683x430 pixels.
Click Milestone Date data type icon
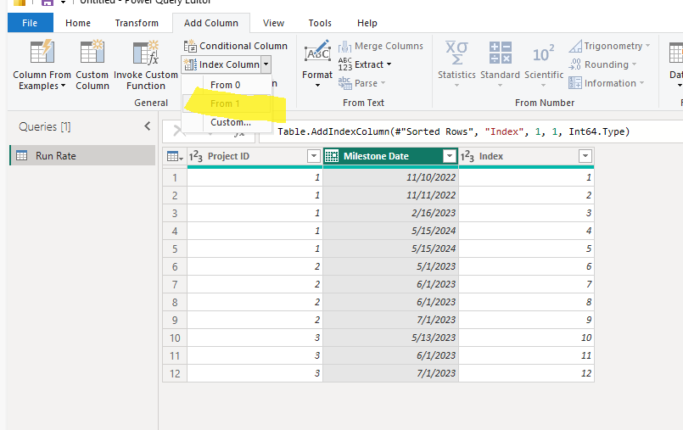[332, 156]
